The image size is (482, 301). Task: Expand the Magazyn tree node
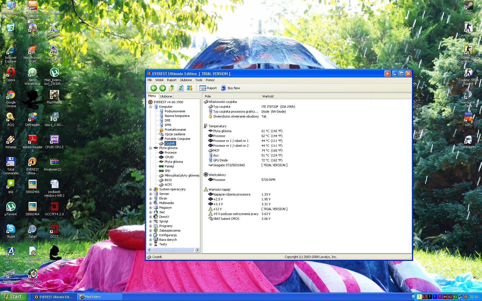150,208
